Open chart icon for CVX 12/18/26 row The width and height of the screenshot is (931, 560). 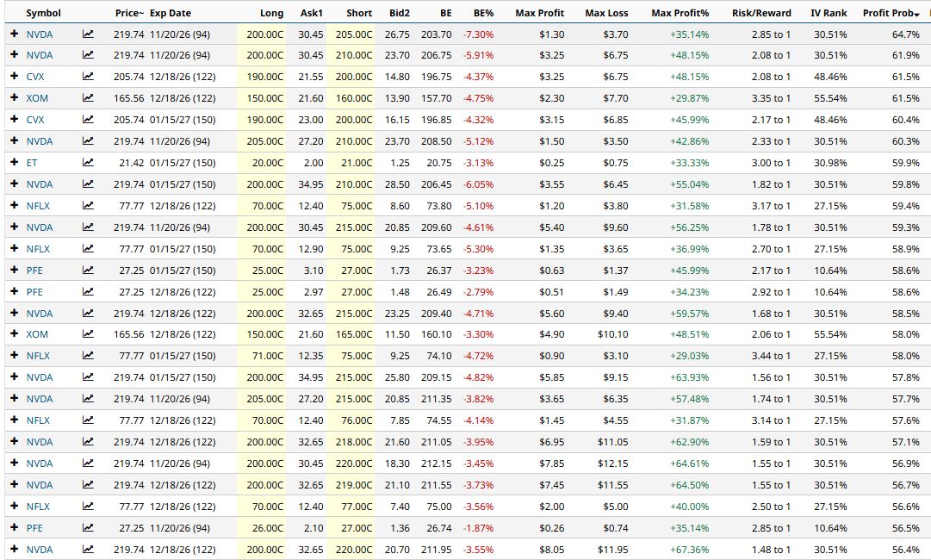click(88, 76)
